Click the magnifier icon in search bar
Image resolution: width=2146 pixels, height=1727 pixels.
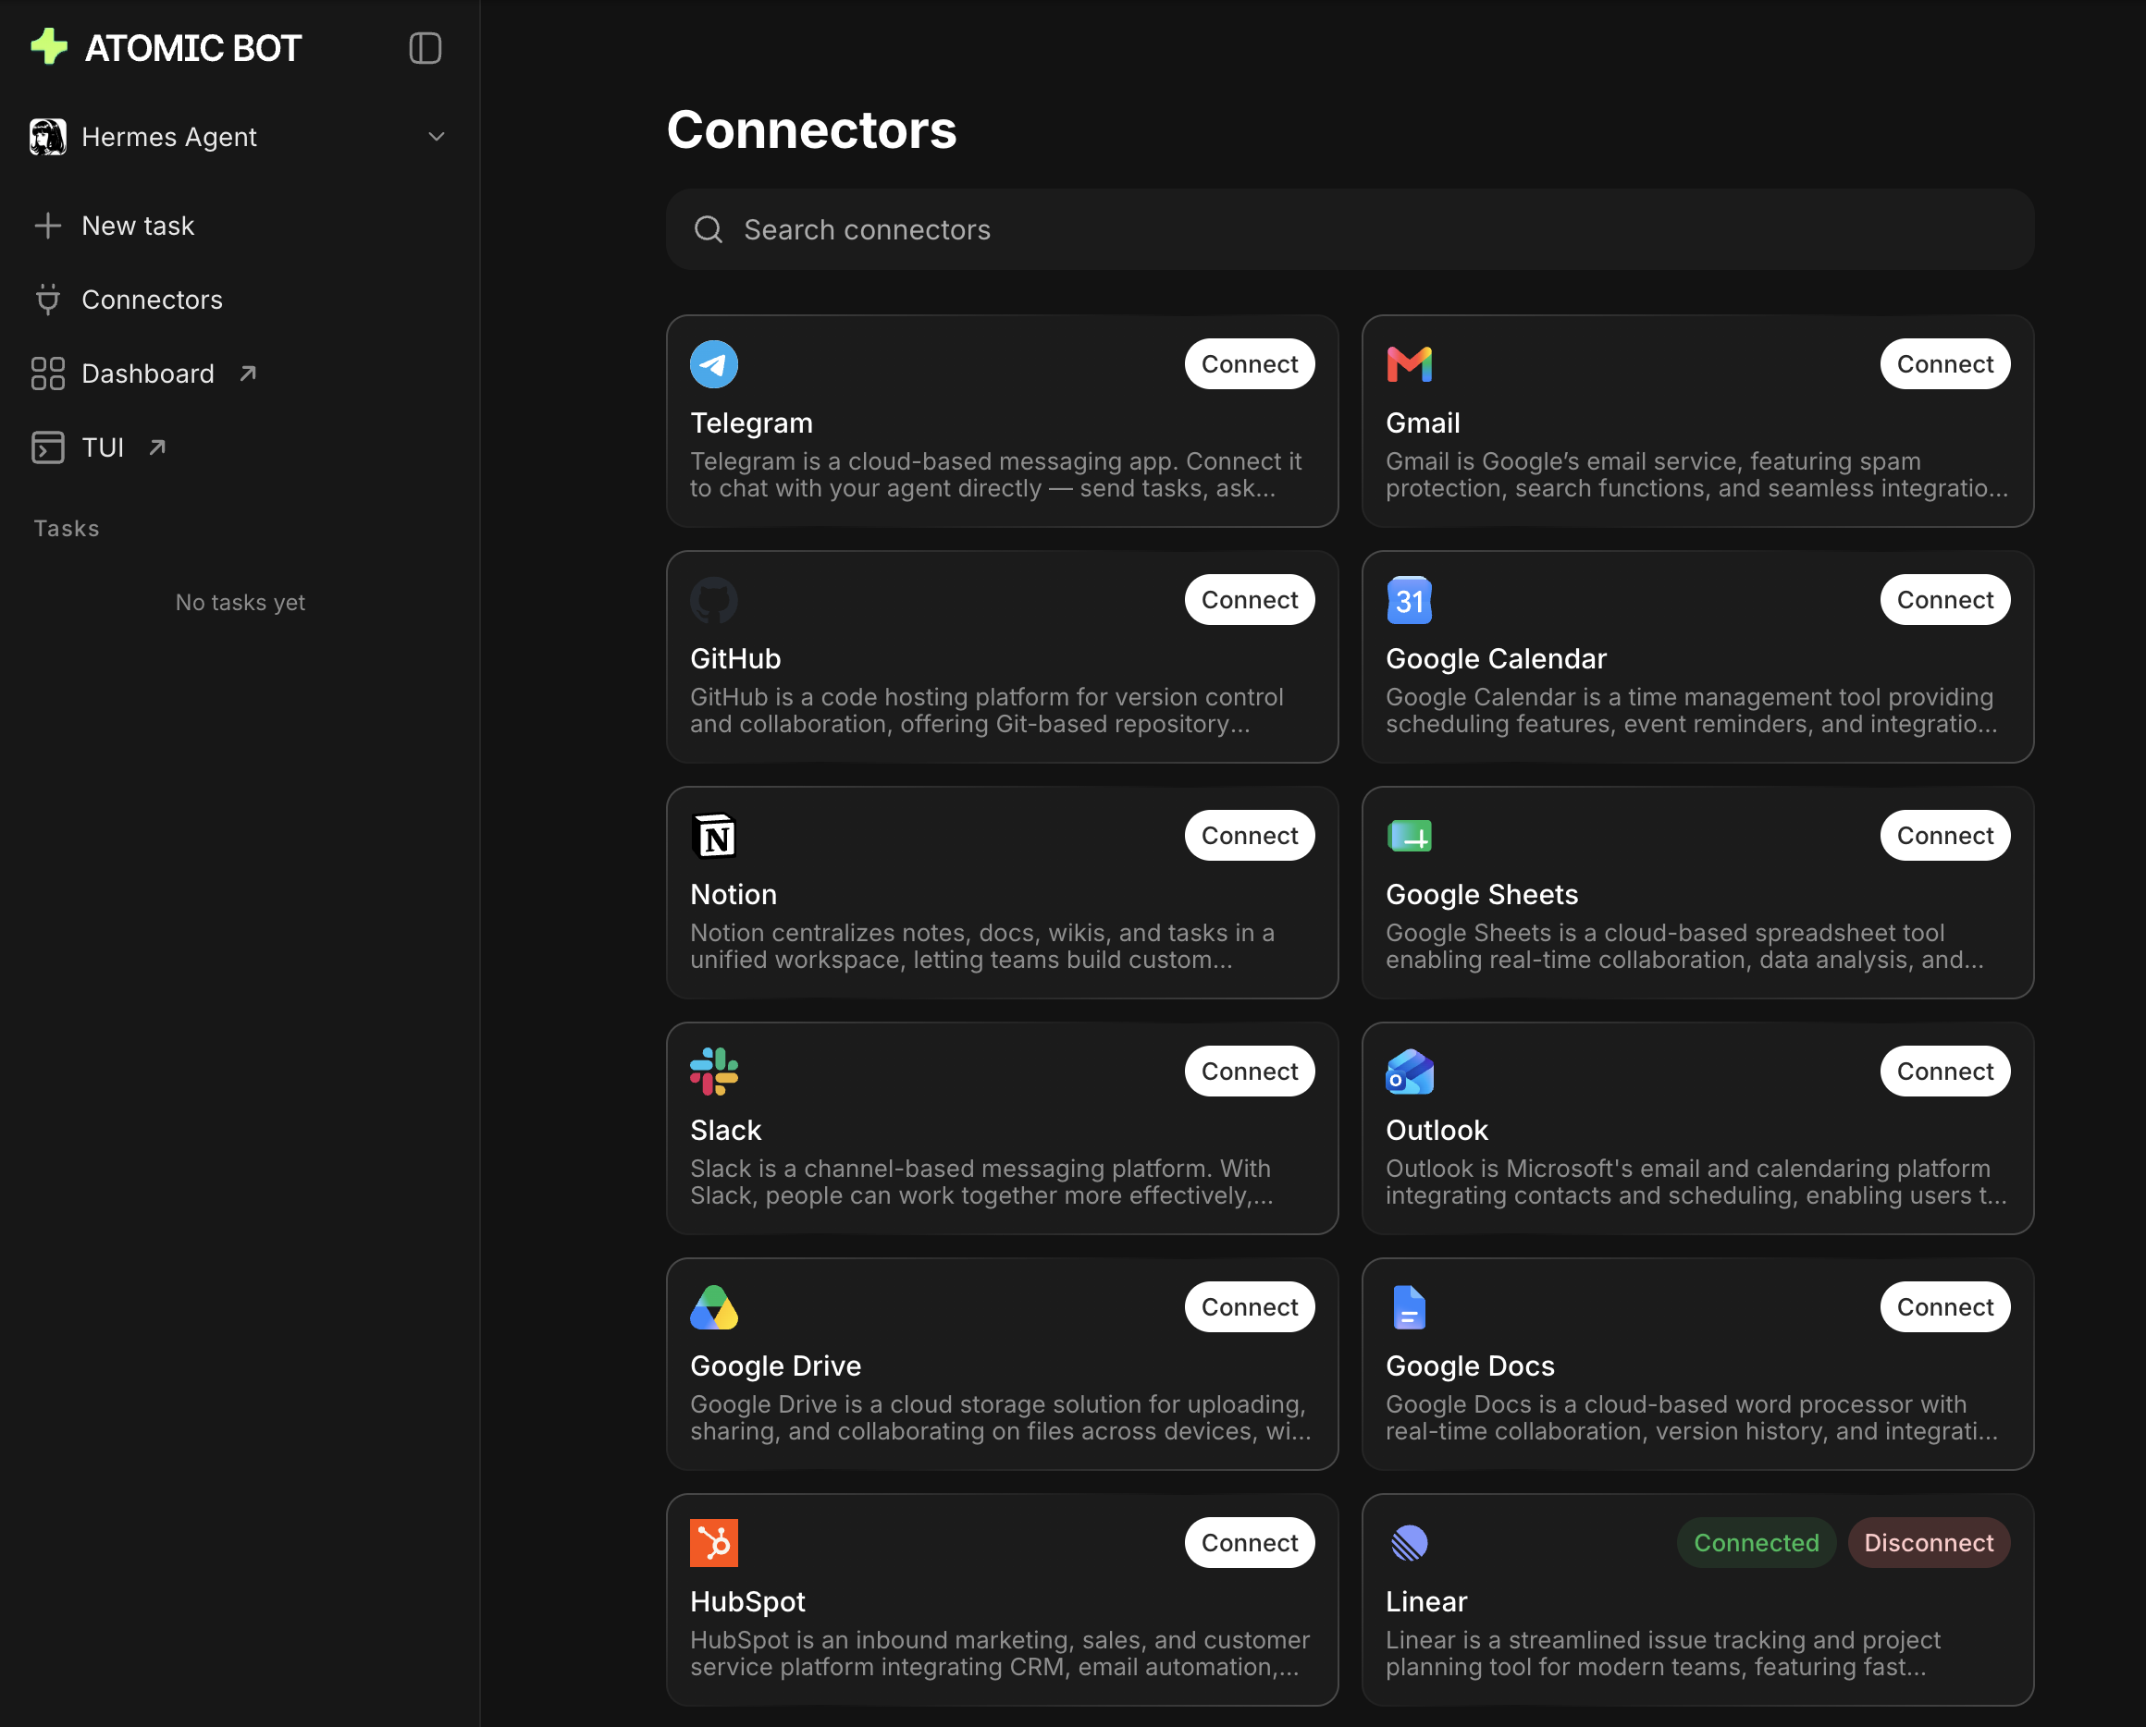point(709,230)
